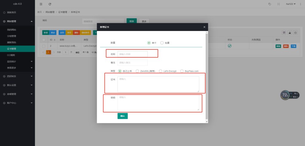Image resolution: width=305 pixels, height=146 pixels.
Task: Click the refresh icon in the top bar
Action: pos(50,4)
